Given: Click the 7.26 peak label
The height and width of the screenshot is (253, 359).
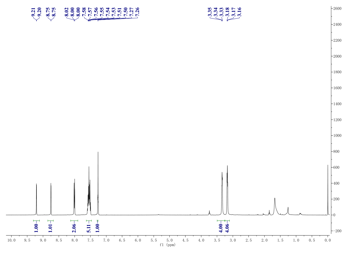Looking at the screenshot, I should pyautogui.click(x=137, y=12).
